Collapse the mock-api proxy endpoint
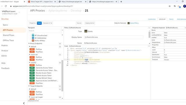The height and width of the screenshot is (105, 186). click(x=30, y=55)
